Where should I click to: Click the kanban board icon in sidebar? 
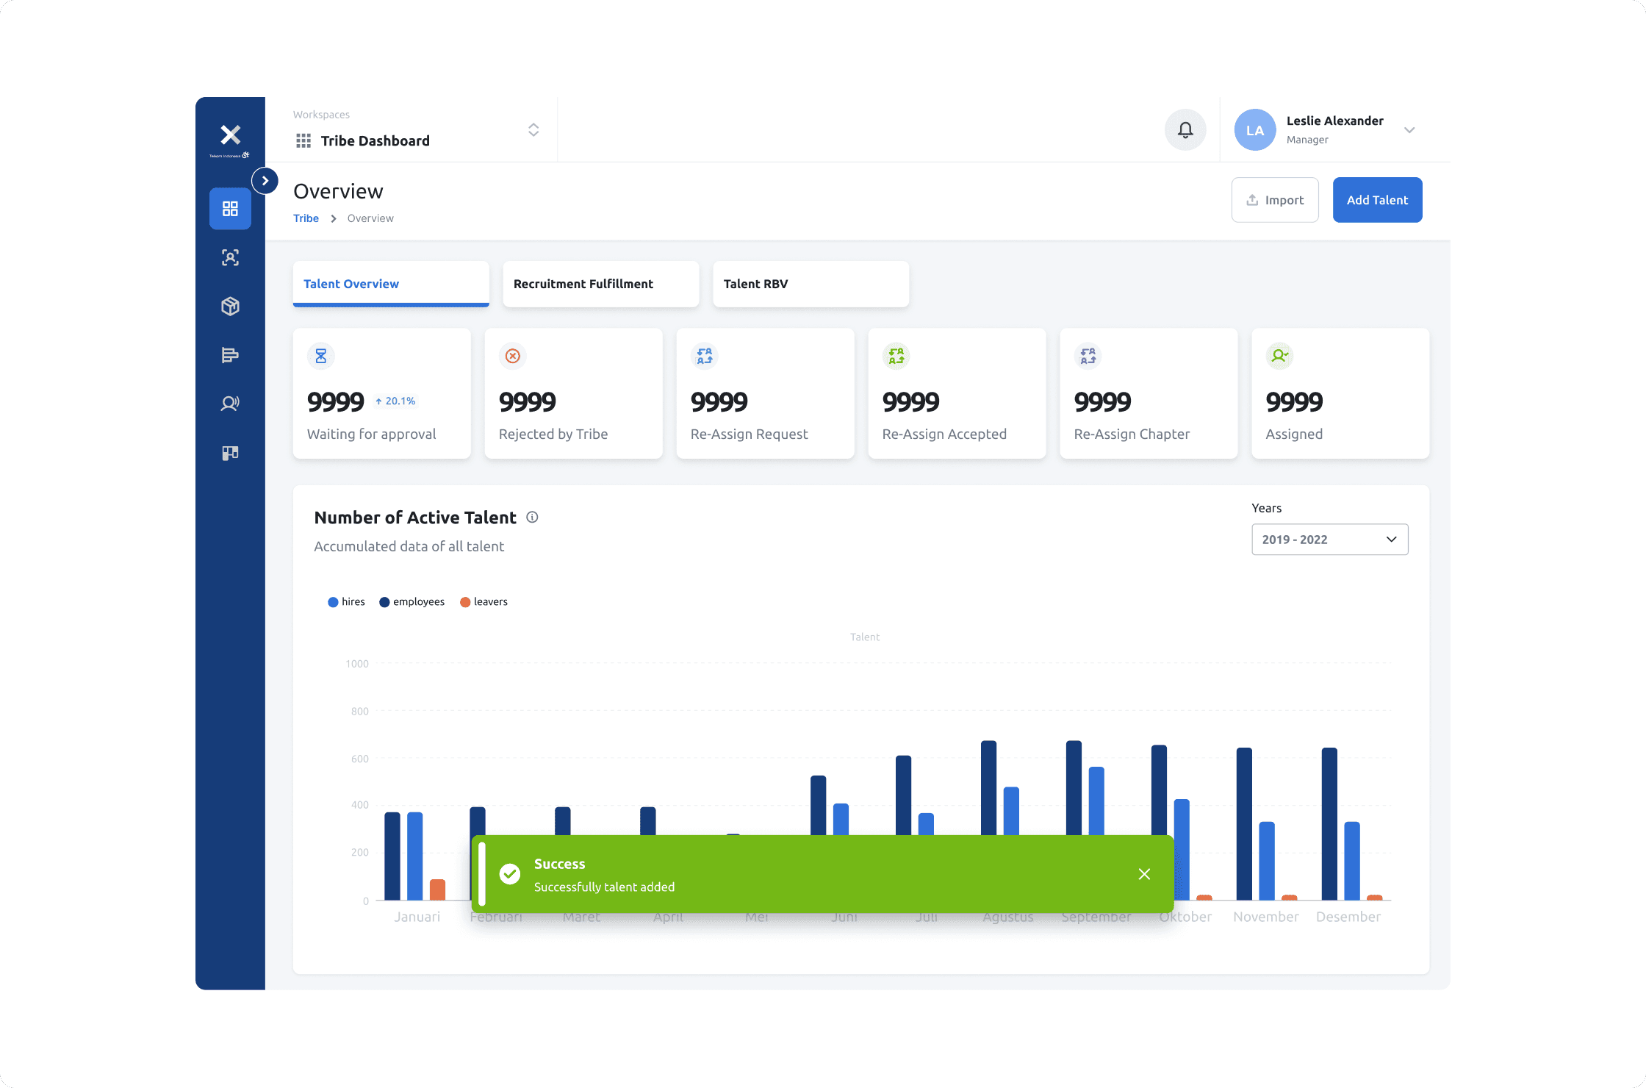pyautogui.click(x=230, y=453)
